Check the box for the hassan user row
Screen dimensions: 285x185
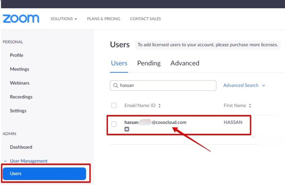(114, 124)
